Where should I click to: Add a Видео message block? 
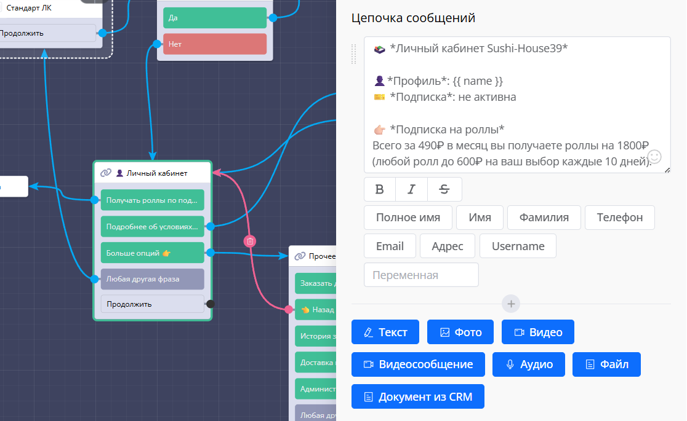tap(537, 332)
